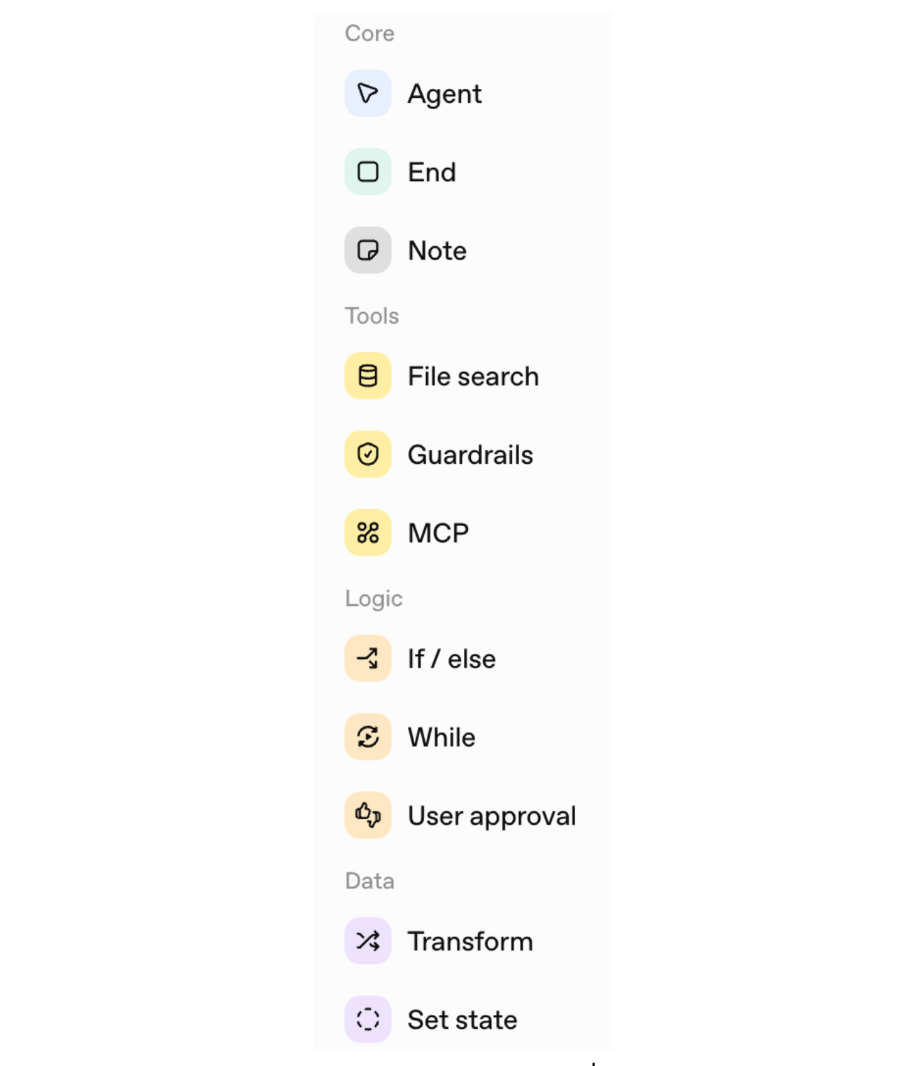Choose Guardrails label in Tools section

tap(470, 455)
